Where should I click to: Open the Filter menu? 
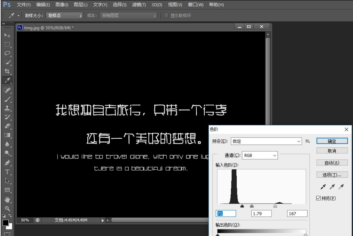[139, 4]
